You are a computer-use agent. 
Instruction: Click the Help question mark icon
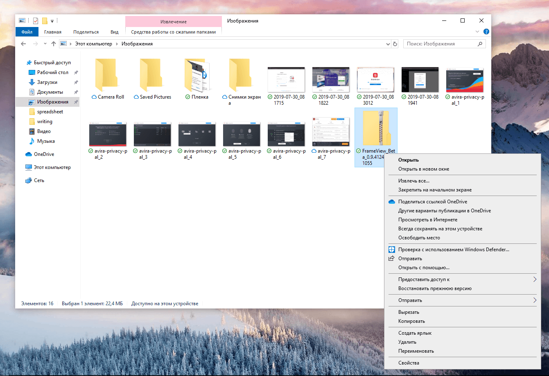coord(486,31)
